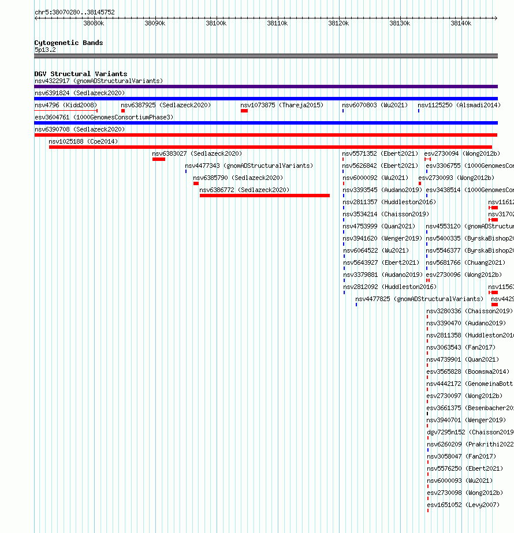Viewport: 514px width, 533px height.
Task: Click nsv3058047 (Fan2017) label
Action: tap(461, 456)
